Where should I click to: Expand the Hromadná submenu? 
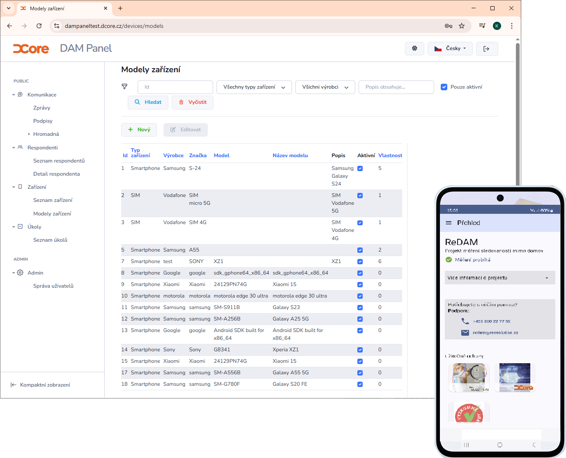click(x=29, y=134)
